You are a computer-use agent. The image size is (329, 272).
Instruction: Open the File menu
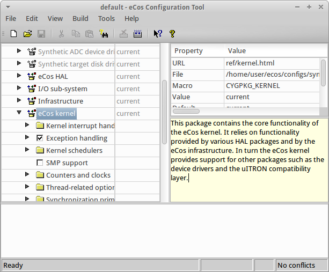point(11,19)
